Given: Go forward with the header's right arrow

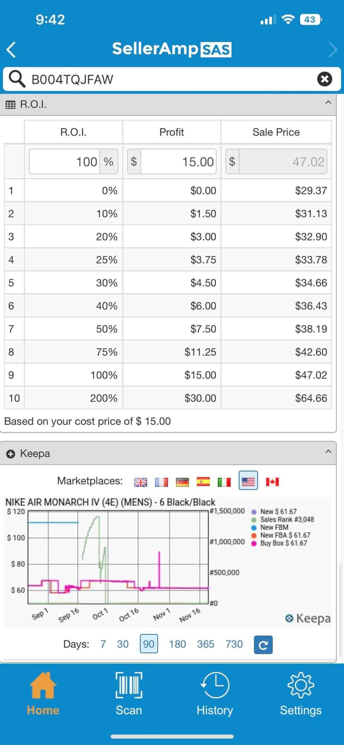Looking at the screenshot, I should [333, 49].
